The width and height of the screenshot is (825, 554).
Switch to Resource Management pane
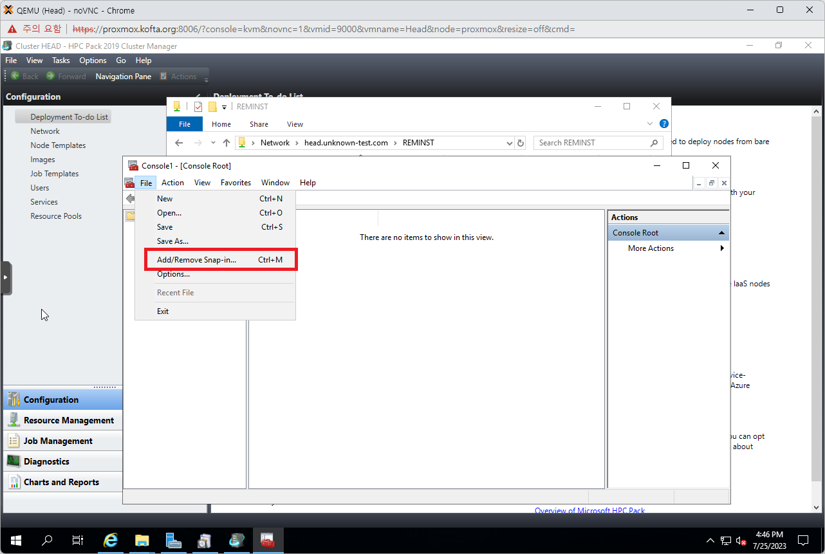click(68, 420)
